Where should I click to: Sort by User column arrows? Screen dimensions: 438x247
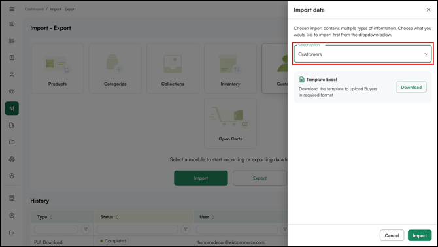pos(213,217)
